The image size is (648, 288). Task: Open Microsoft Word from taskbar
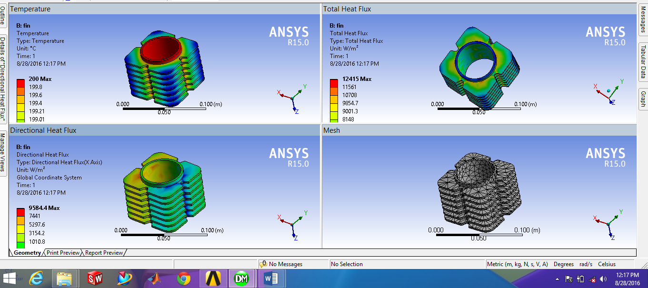270,278
